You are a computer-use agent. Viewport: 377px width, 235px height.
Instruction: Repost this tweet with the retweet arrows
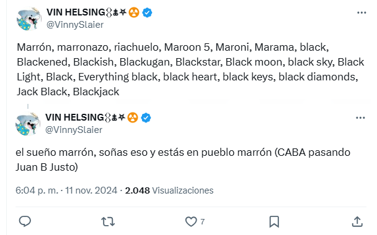click(108, 221)
